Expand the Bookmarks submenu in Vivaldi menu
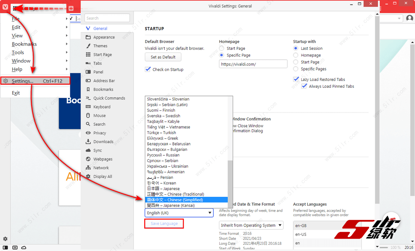This screenshot has width=415, height=251. 24,44
